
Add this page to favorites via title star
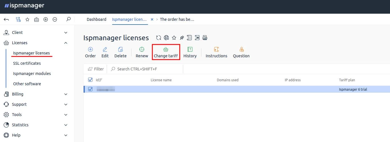pos(174,38)
